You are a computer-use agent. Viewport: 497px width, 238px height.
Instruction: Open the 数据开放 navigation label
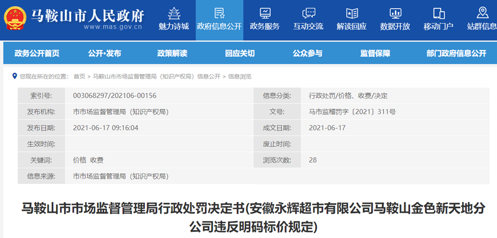click(x=395, y=26)
